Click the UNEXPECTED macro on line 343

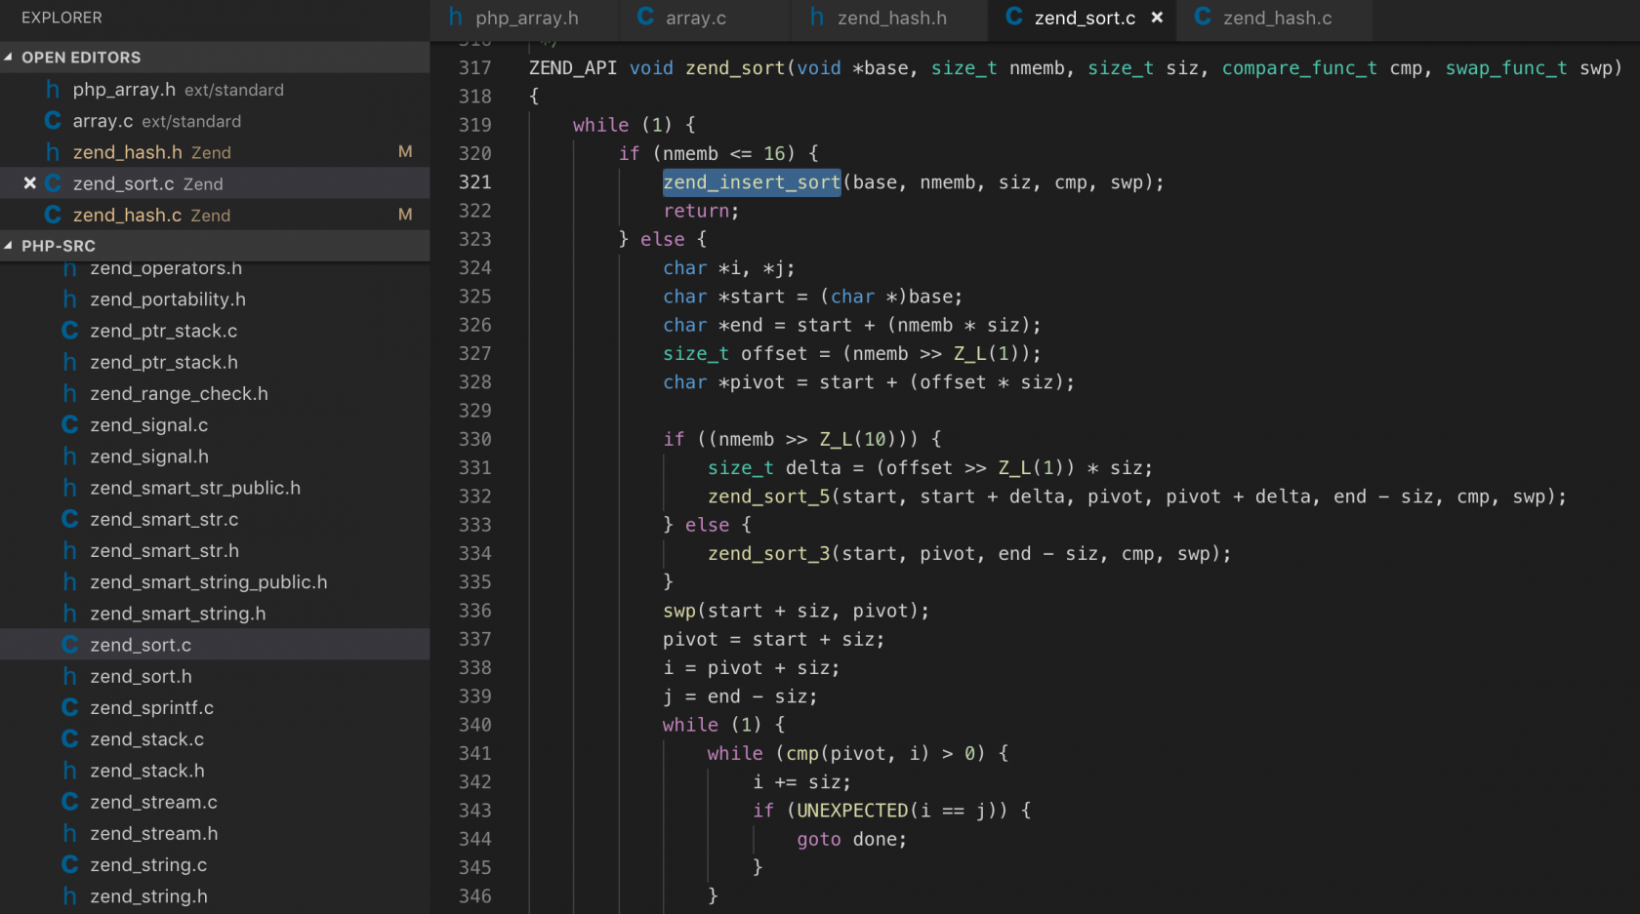pos(852,811)
